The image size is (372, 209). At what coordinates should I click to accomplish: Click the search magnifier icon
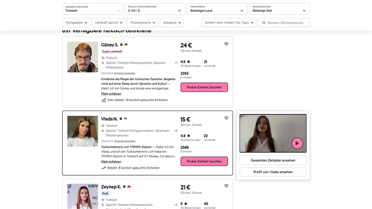[263, 23]
